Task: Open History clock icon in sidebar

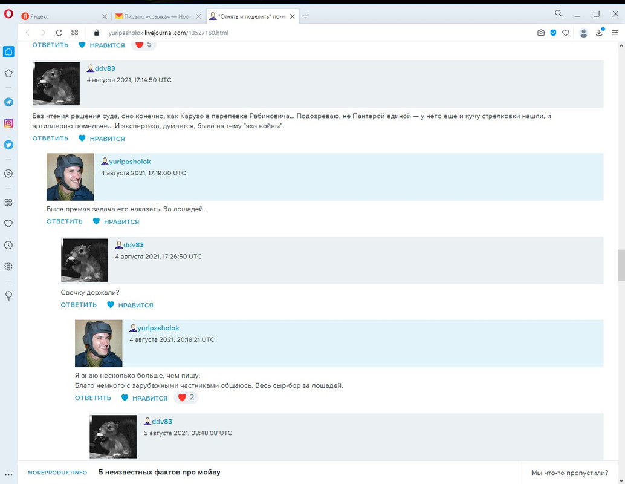Action: pyautogui.click(x=8, y=245)
